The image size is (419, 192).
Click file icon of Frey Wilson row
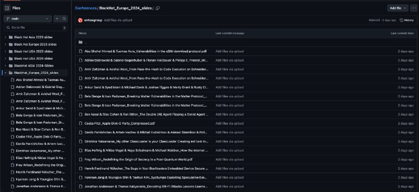pyautogui.click(x=81, y=160)
